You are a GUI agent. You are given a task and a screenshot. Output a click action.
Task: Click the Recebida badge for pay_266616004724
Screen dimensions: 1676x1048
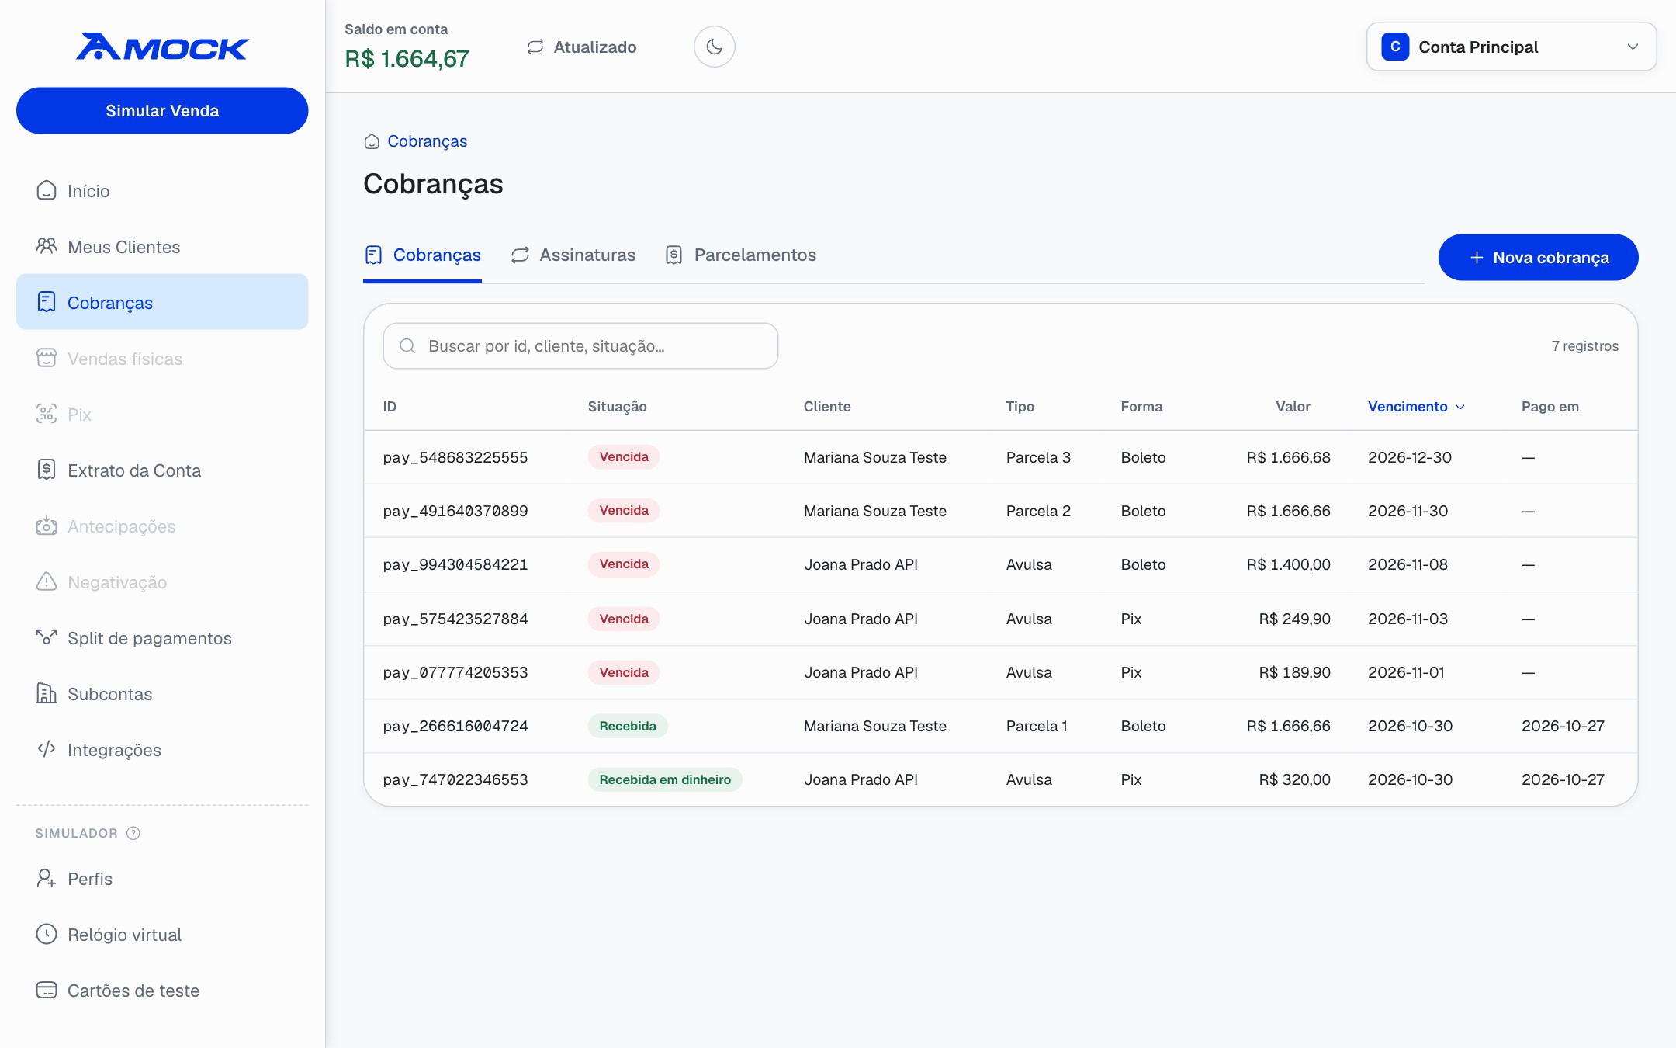[x=628, y=726]
